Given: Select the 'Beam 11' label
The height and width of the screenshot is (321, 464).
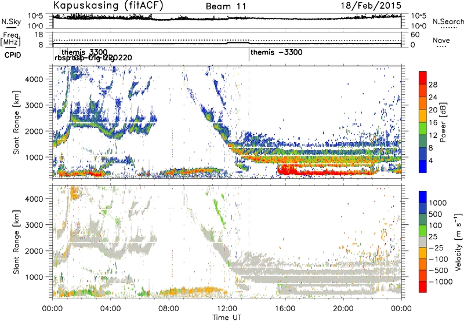Looking at the screenshot, I should pos(226,6).
